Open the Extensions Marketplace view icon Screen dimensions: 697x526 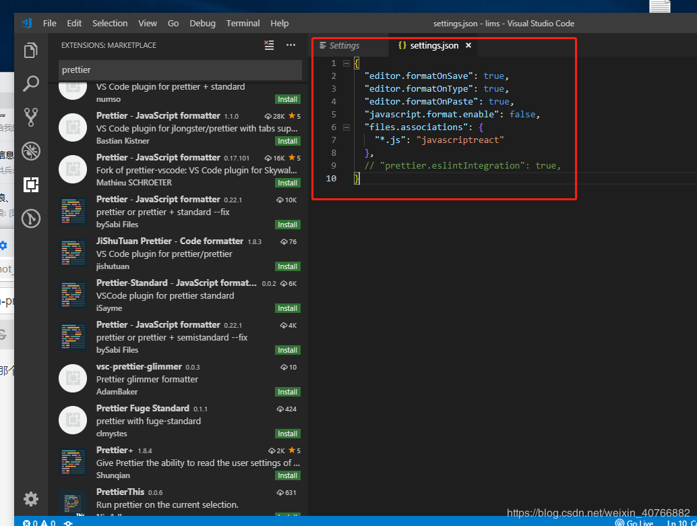(31, 184)
